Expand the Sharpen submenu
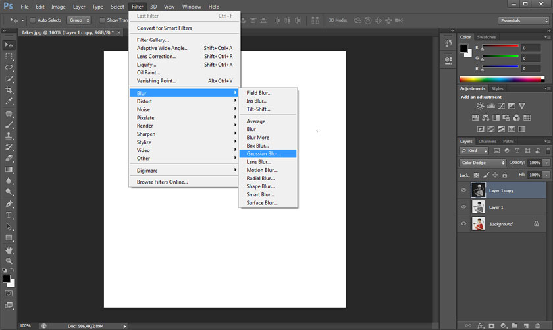 click(x=184, y=134)
